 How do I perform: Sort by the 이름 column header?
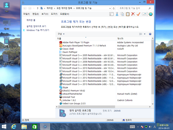[86, 38]
